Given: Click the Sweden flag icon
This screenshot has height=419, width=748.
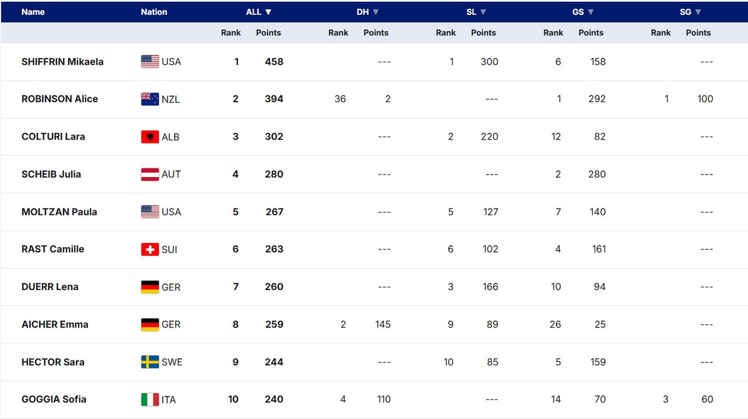Looking at the screenshot, I should (150, 362).
